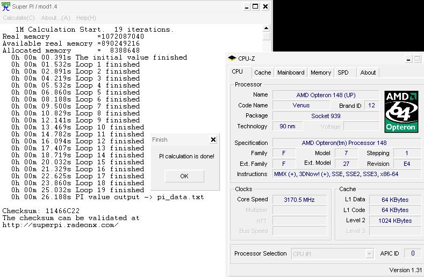
Task: Click the Specification field AMD Opteron(tm) Processor 148
Action: click(347, 143)
